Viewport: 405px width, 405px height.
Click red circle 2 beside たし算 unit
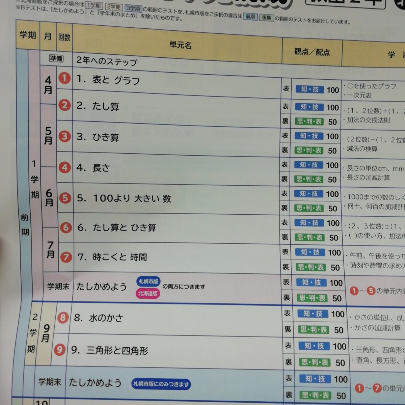(64, 105)
